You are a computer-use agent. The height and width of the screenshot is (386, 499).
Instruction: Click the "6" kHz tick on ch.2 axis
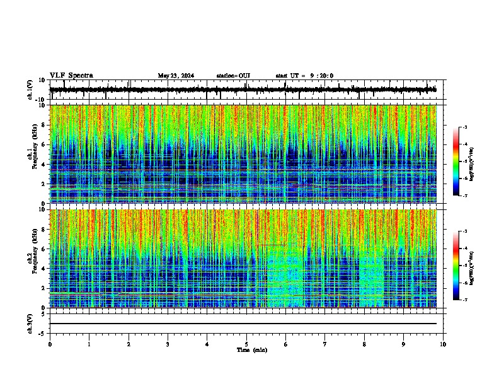click(x=43, y=249)
